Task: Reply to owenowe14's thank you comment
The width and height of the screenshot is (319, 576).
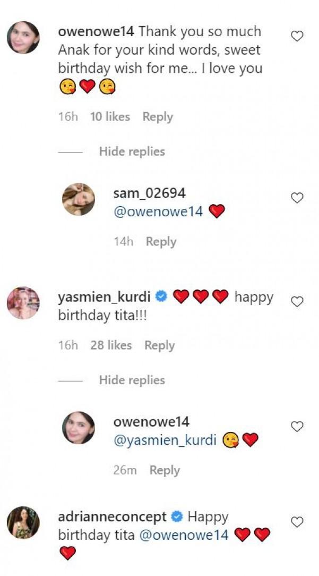Action: 158,117
